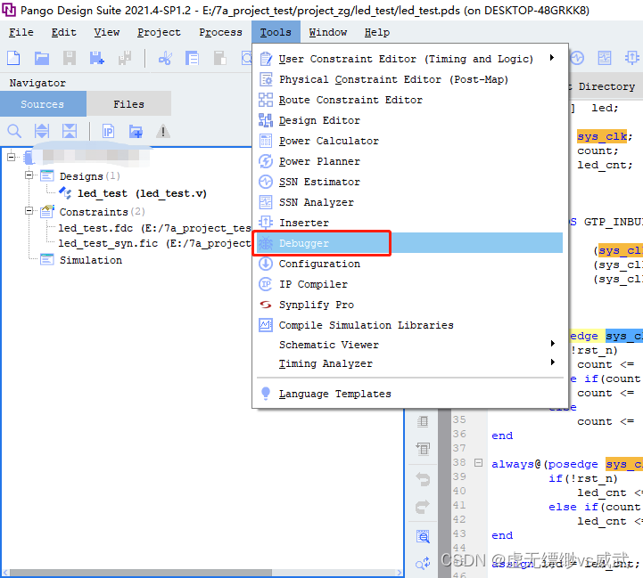Launch Inserter from Tools menu
Image resolution: width=643 pixels, height=578 pixels.
click(409, 223)
